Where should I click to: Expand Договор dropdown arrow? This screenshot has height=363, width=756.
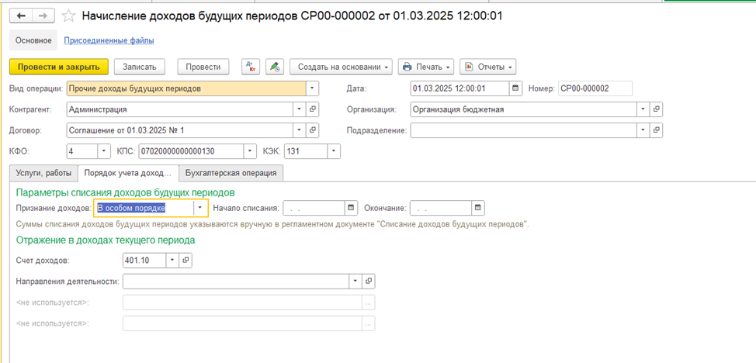pyautogui.click(x=300, y=130)
